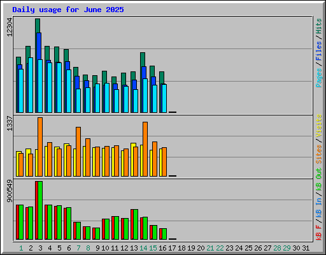This screenshot has width=326, height=255.
Task: Click the orange Sites bar for day 7
Action: (x=78, y=152)
